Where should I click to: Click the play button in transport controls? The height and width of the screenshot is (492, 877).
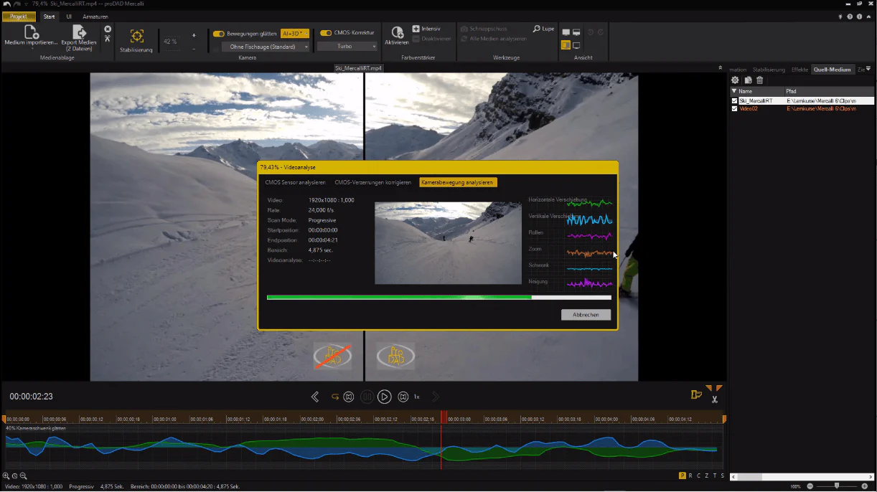click(385, 397)
